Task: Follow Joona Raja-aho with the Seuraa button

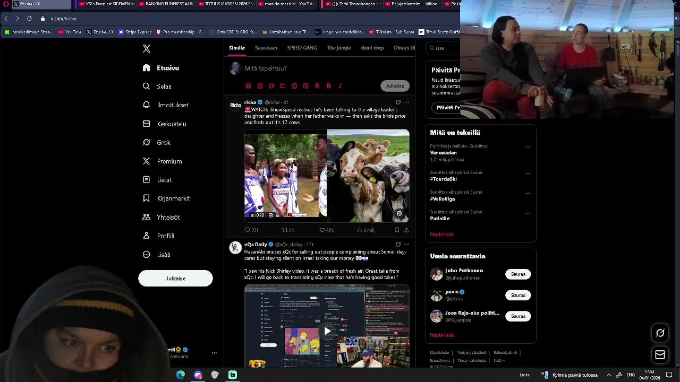Action: click(x=518, y=316)
